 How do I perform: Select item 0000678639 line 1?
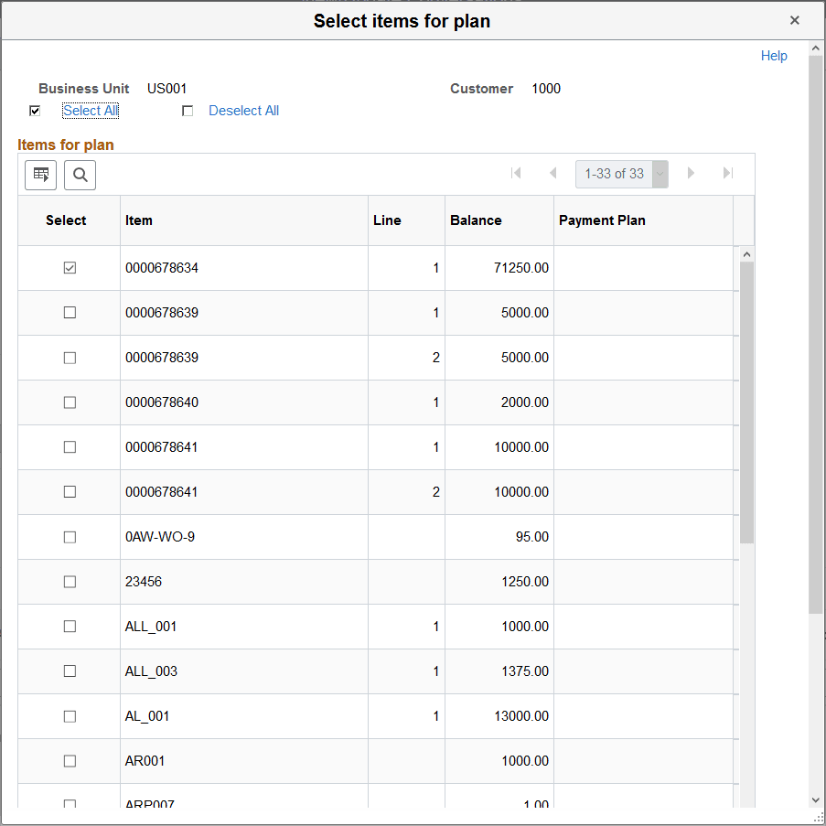click(69, 312)
